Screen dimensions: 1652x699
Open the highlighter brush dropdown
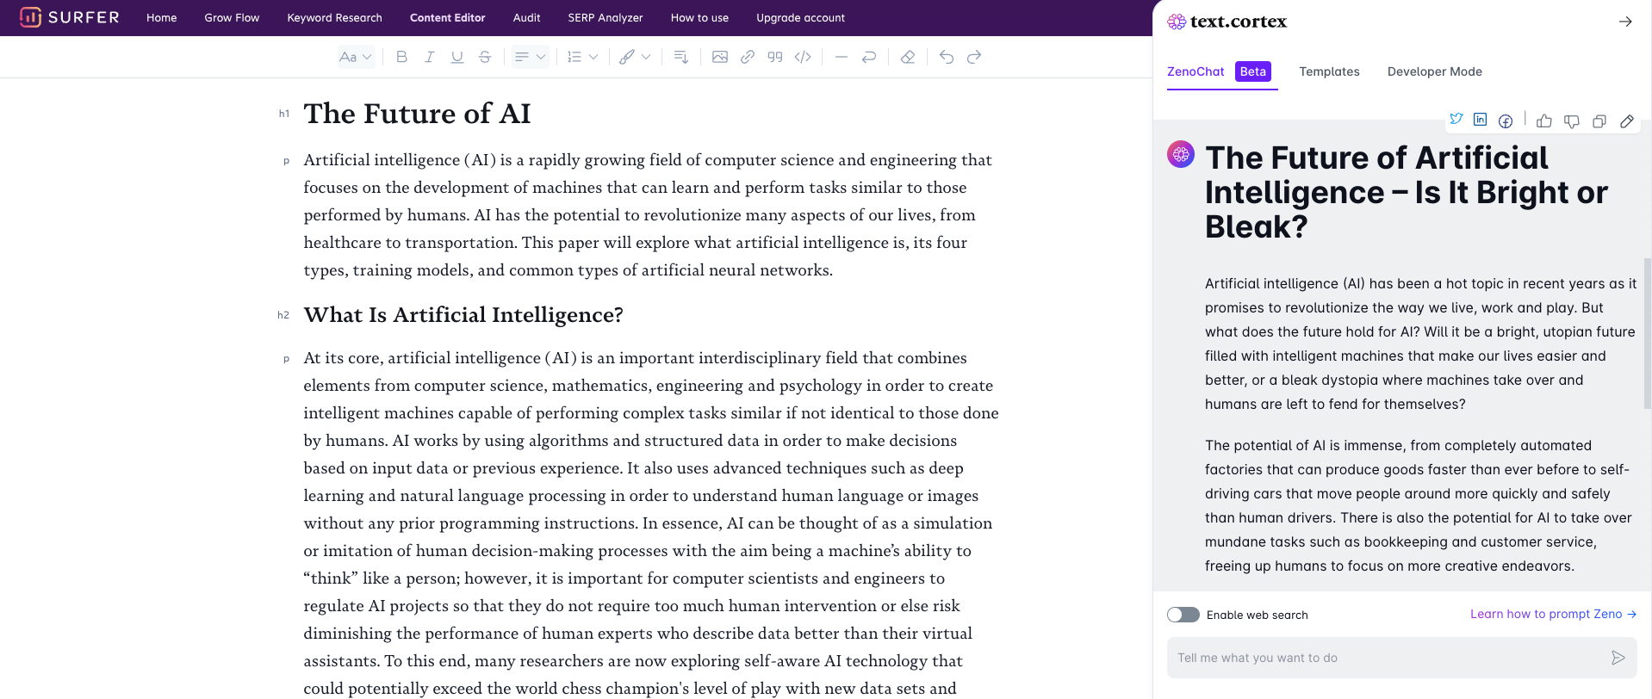pos(635,57)
